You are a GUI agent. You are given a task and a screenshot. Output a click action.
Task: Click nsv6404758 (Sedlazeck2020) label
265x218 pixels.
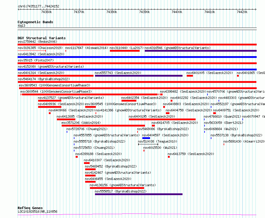(189, 110)
